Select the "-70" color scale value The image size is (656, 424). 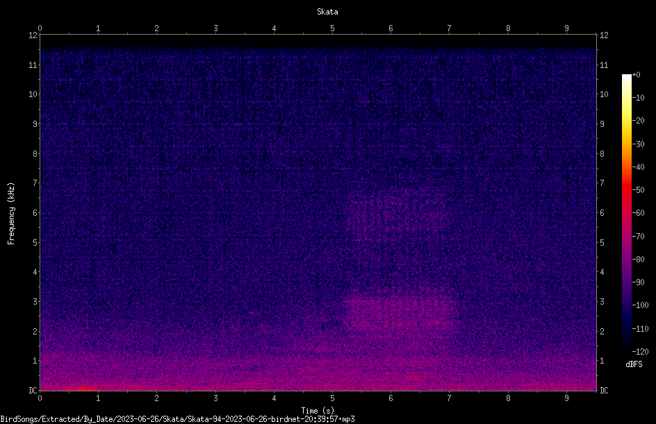(638, 237)
